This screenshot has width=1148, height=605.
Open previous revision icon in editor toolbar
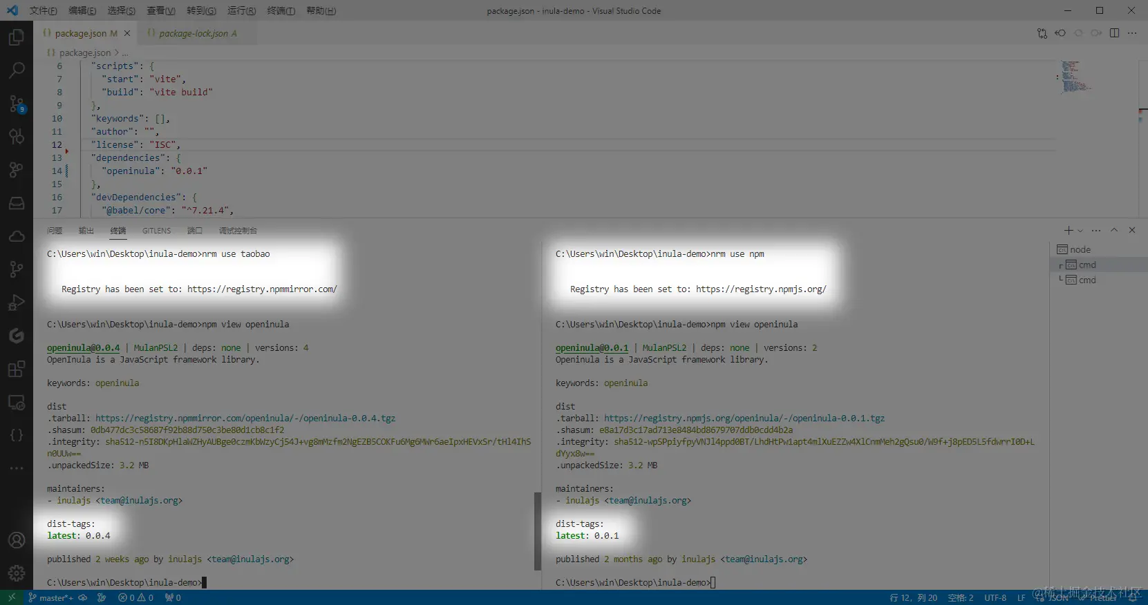point(1060,33)
